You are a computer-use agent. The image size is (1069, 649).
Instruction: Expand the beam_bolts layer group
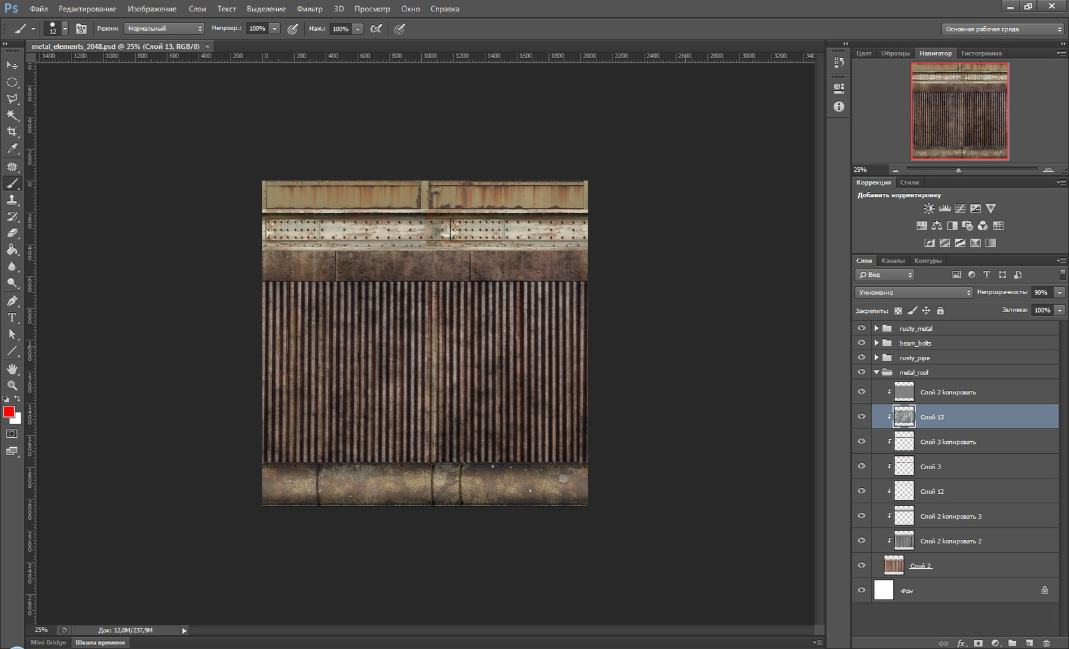pyautogui.click(x=876, y=343)
